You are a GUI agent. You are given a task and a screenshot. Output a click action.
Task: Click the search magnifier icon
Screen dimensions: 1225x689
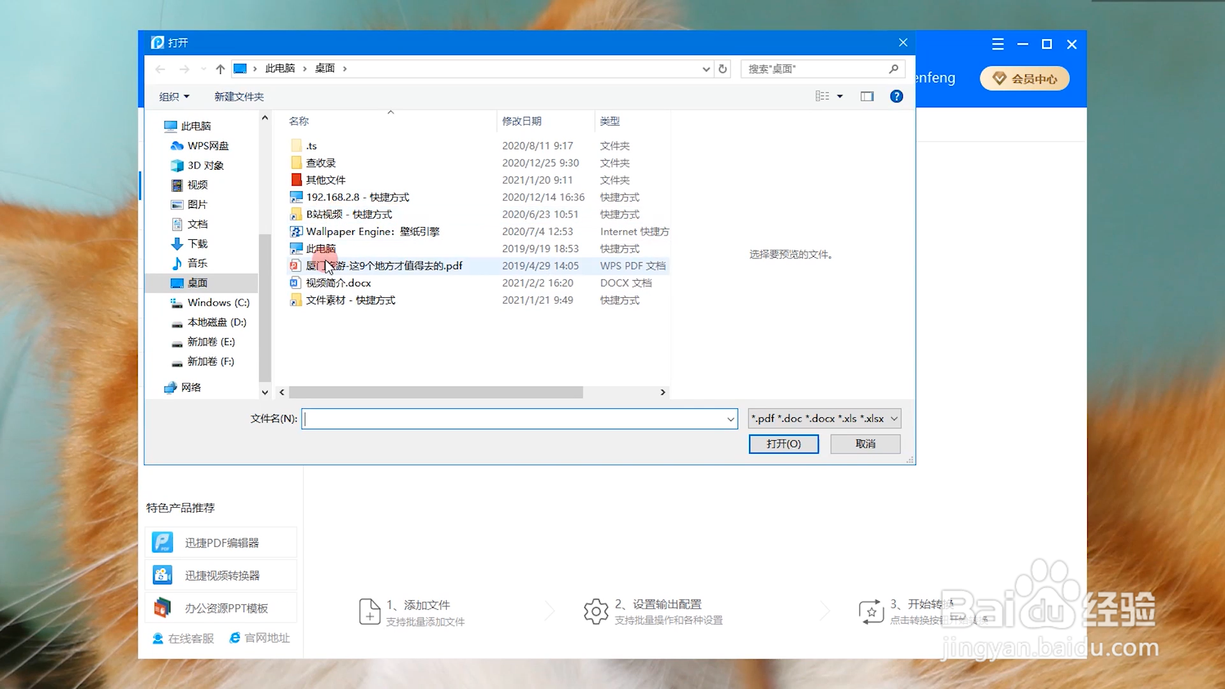(x=893, y=69)
